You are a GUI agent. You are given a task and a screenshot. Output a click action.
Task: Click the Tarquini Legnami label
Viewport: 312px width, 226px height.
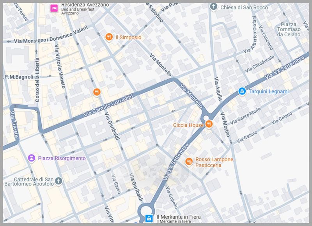click(x=269, y=91)
